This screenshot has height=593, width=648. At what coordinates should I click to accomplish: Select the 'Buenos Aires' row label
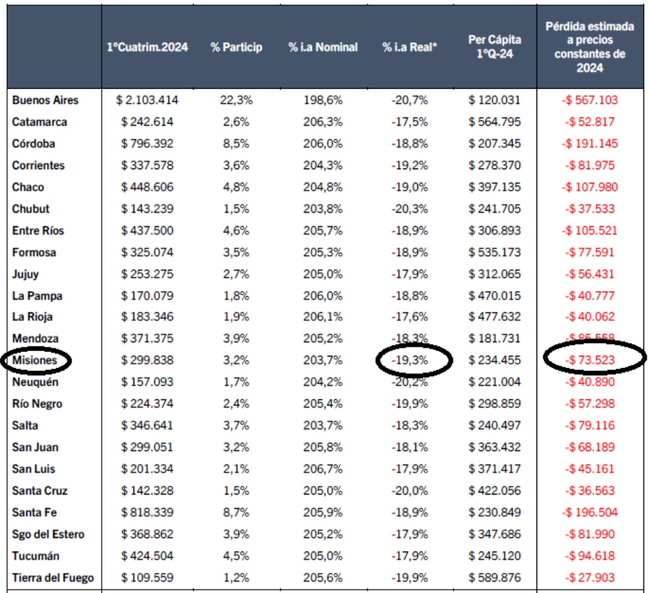point(45,100)
